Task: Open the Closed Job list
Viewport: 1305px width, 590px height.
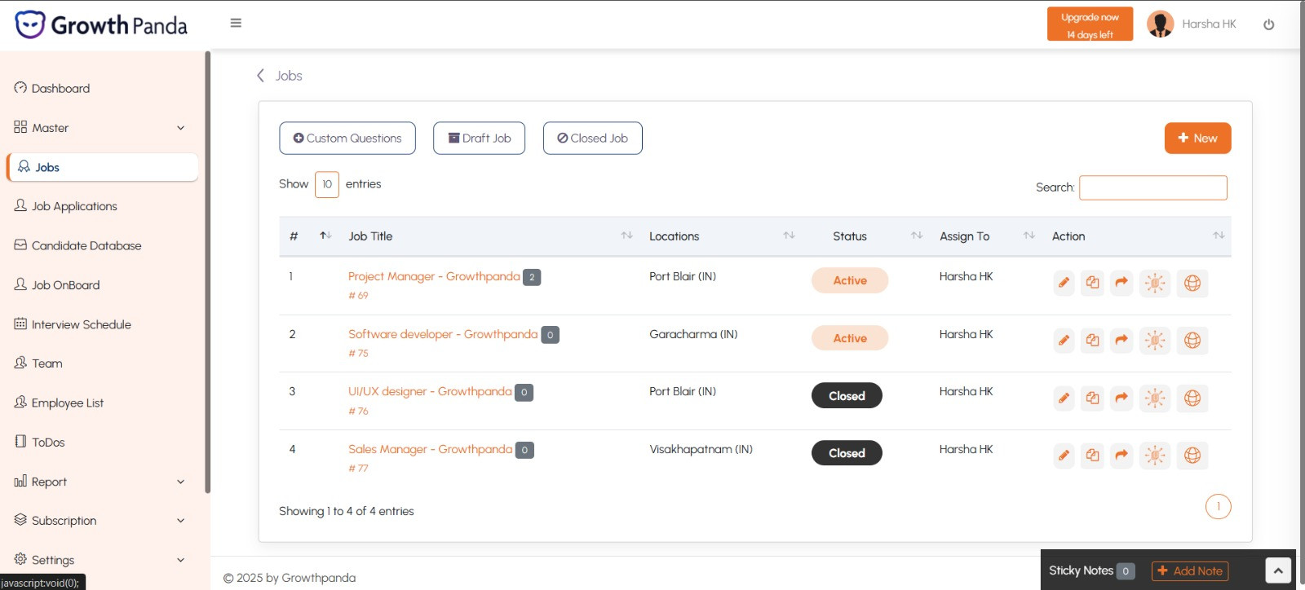Action: click(x=593, y=139)
